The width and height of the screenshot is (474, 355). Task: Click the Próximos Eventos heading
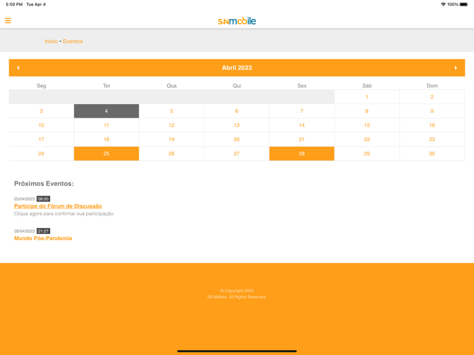pos(44,183)
